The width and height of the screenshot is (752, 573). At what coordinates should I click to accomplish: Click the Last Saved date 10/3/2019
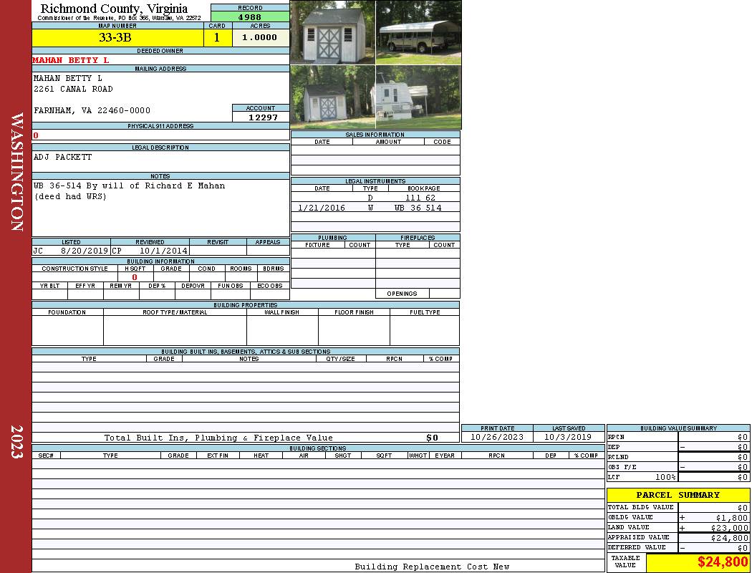568,437
